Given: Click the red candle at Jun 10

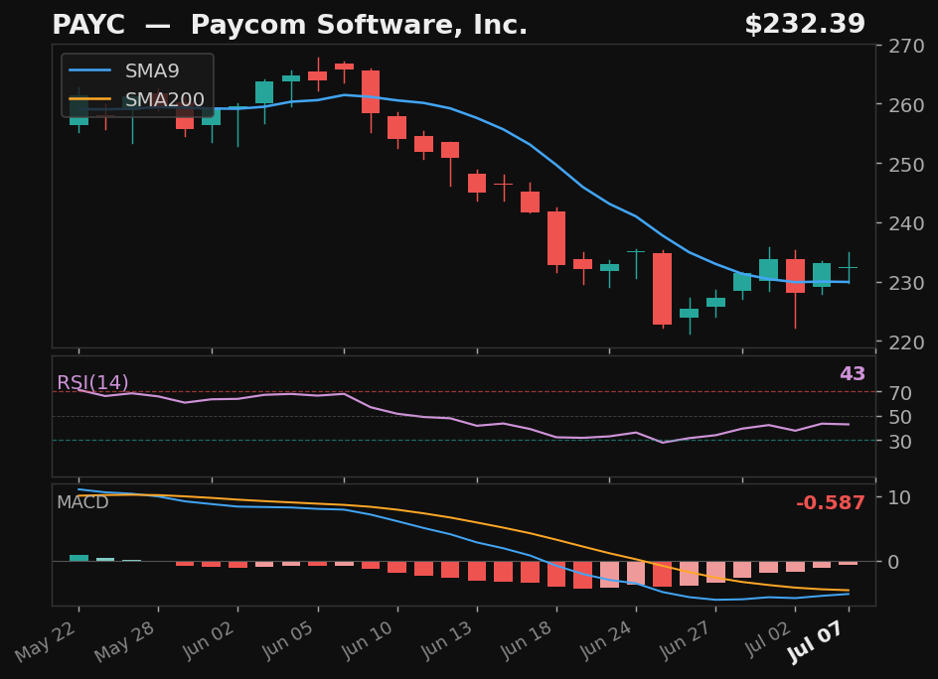Looking at the screenshot, I should [396, 127].
